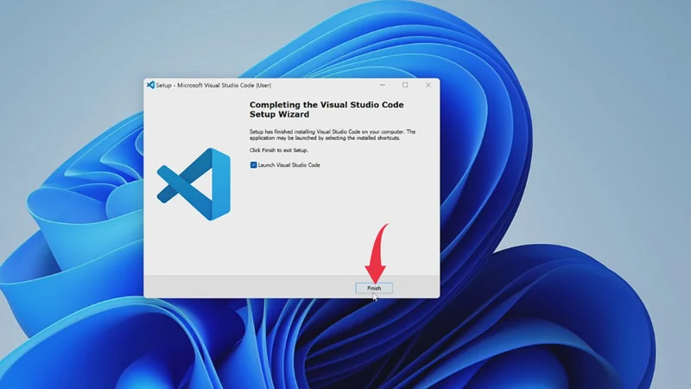The width and height of the screenshot is (691, 389).
Task: Click empty title bar space before minimize
Action: click(x=328, y=85)
